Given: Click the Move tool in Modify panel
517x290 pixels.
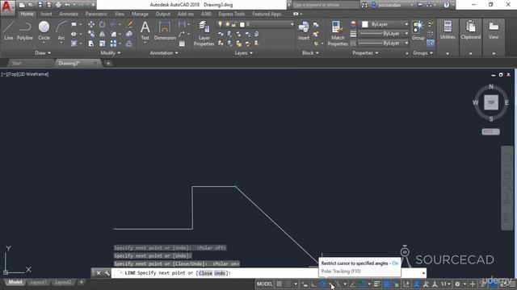Looking at the screenshot, I should click(x=91, y=25).
